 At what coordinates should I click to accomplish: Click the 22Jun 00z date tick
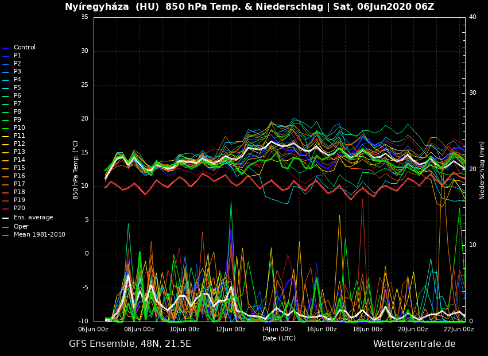(x=459, y=330)
